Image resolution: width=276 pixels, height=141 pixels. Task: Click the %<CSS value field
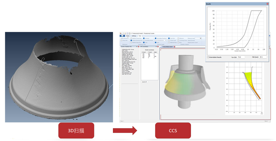coord(241,57)
